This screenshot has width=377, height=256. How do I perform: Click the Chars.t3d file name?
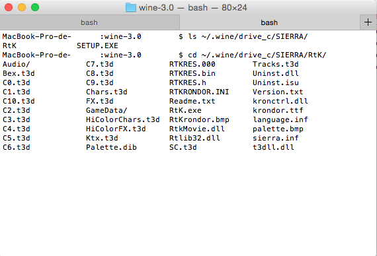point(106,92)
